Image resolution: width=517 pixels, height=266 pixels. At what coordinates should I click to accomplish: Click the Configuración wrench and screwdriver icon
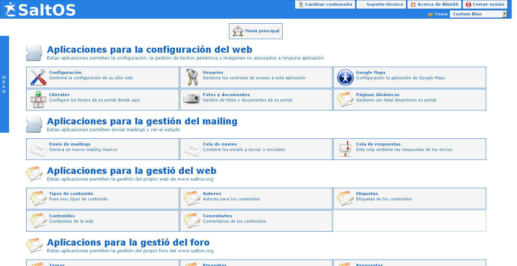pyautogui.click(x=38, y=77)
